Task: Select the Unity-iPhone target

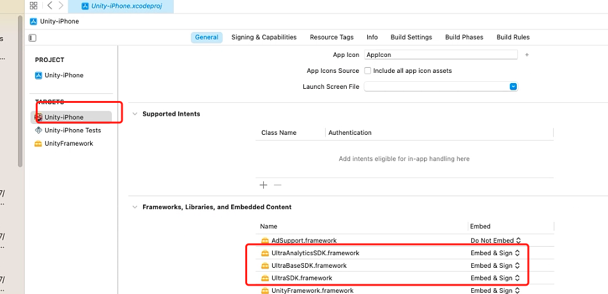Action: [x=71, y=117]
